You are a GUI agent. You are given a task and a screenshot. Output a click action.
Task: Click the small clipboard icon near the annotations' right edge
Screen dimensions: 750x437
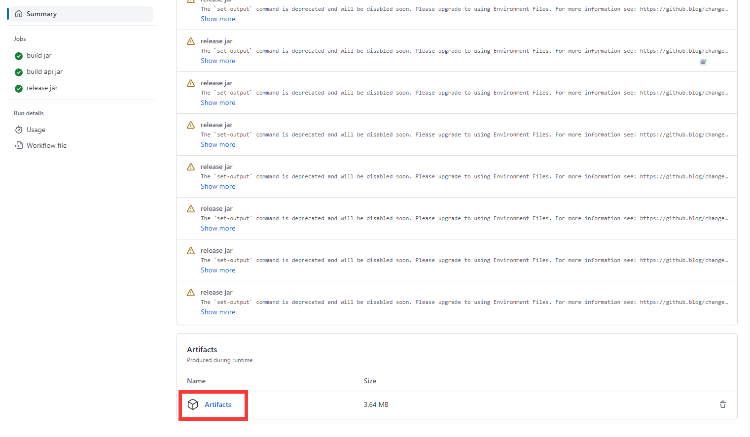click(703, 62)
